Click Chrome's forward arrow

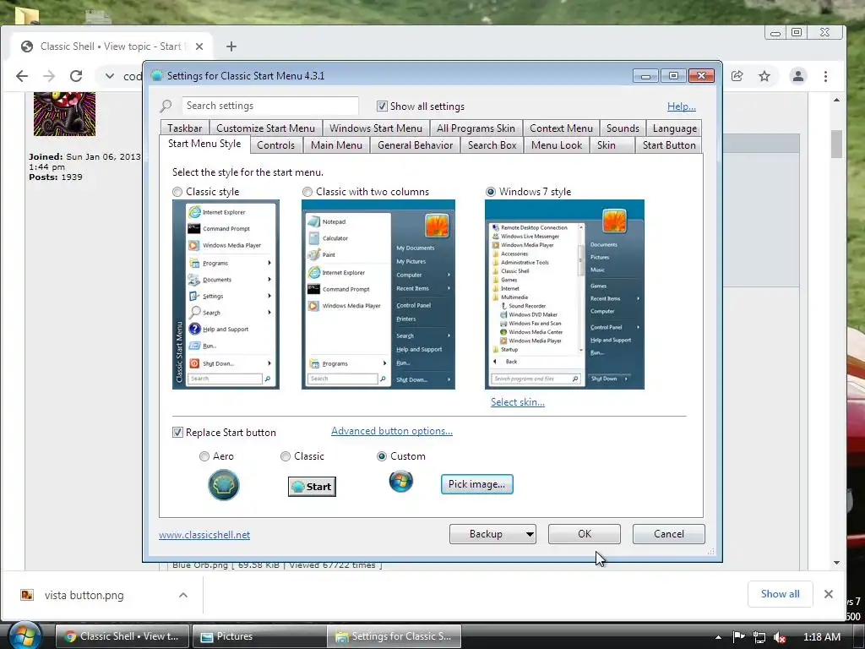point(49,76)
